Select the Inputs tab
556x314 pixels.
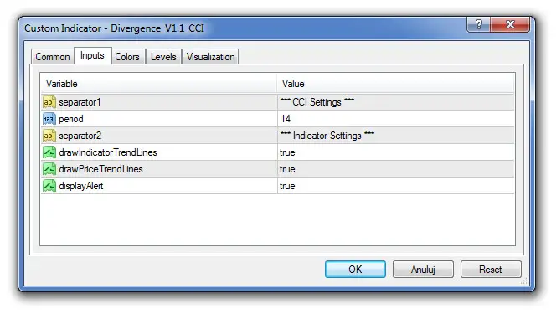point(92,55)
